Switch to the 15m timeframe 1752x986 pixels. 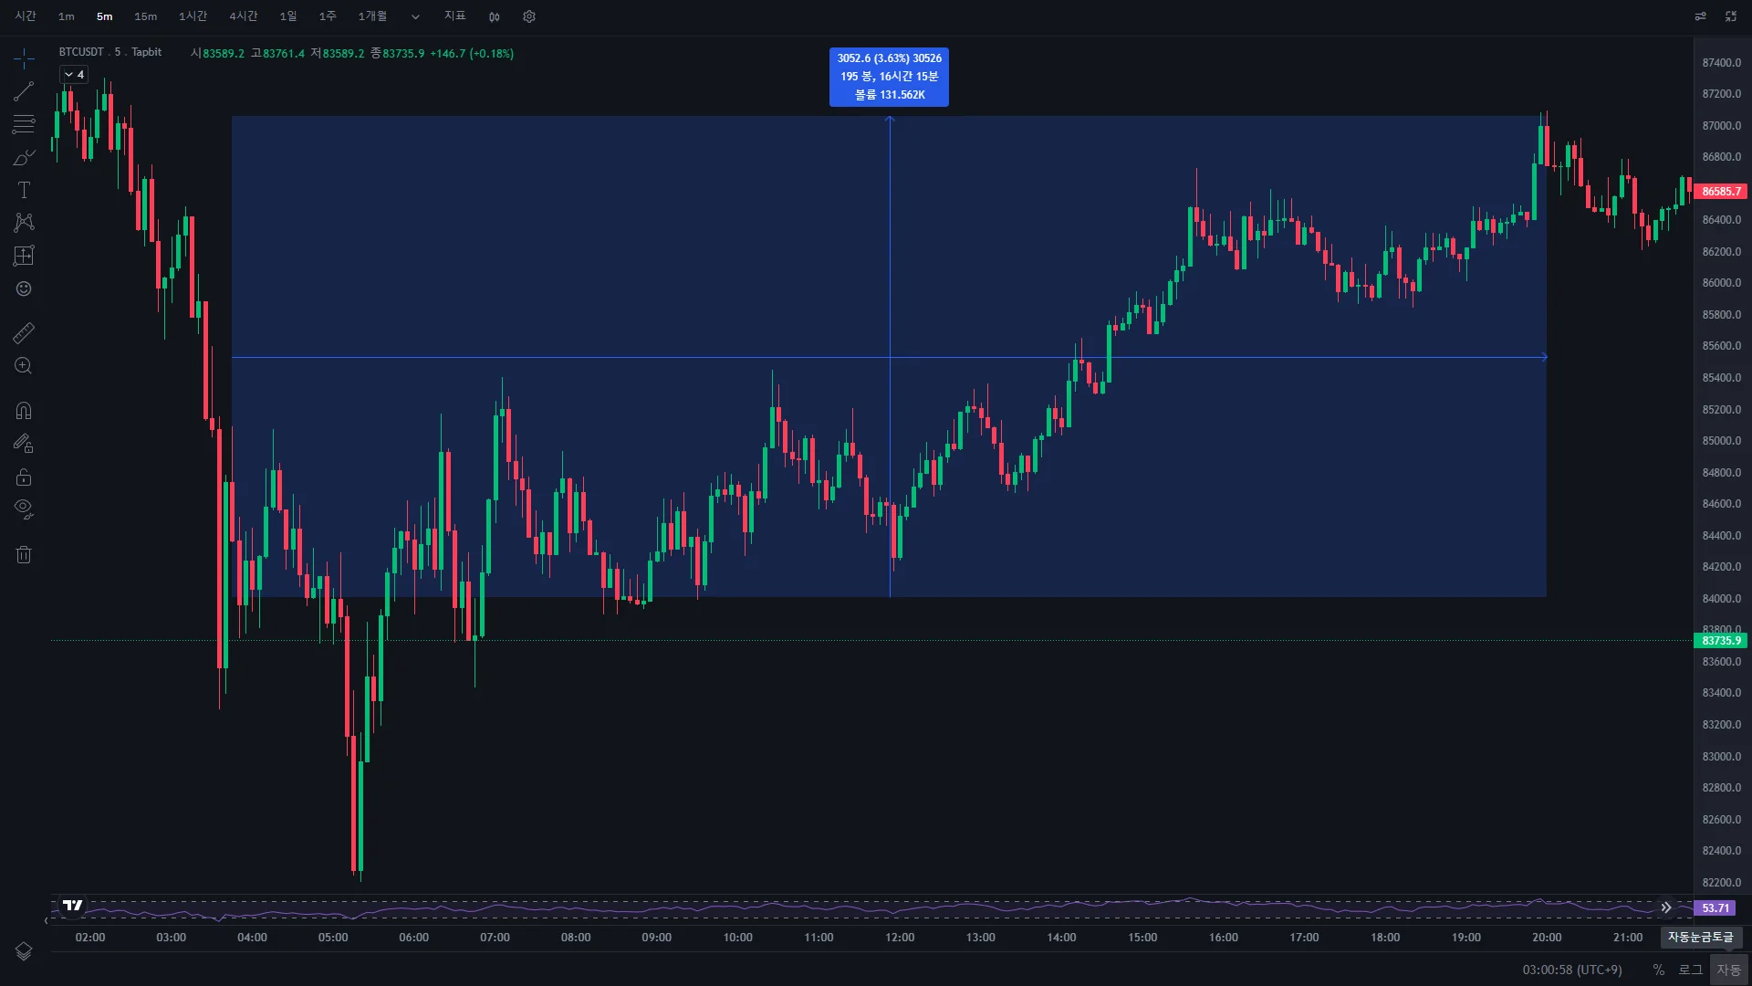(145, 16)
